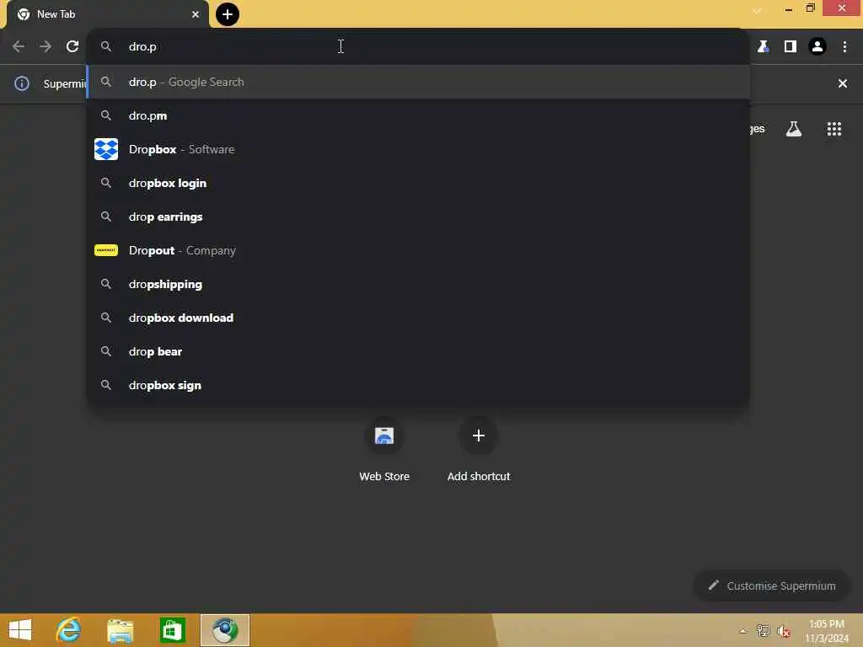Open the profile avatar icon
863x647 pixels.
point(817,47)
